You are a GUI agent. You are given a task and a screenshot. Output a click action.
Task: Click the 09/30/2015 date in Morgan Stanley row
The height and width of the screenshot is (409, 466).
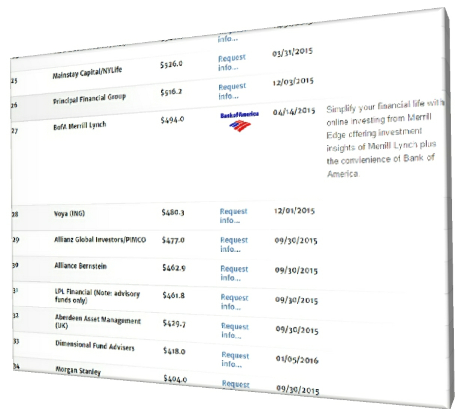pyautogui.click(x=298, y=390)
